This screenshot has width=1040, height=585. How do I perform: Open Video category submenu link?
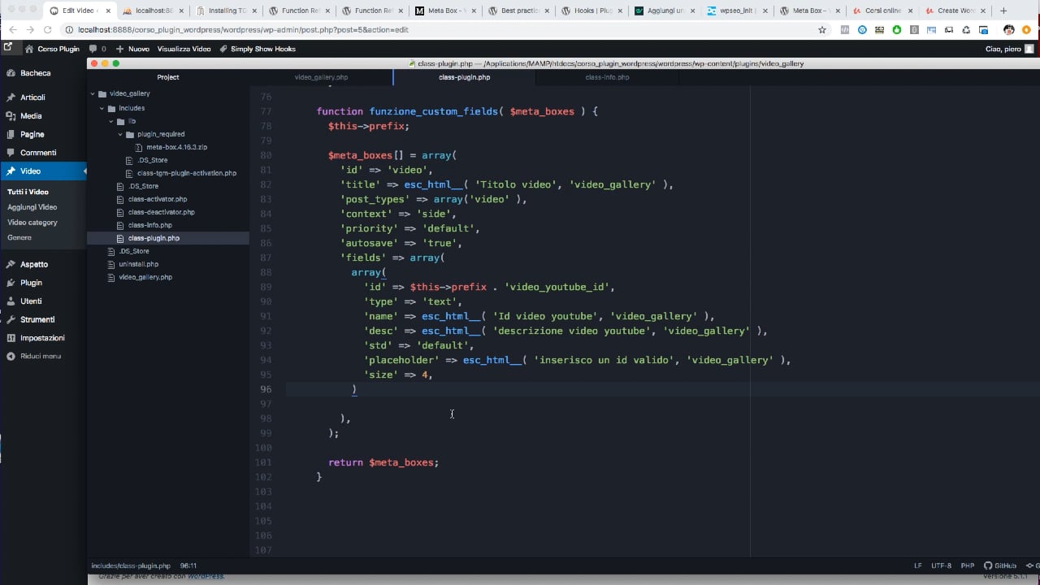pos(32,223)
